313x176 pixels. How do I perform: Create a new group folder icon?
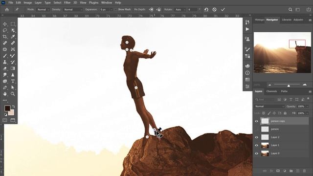point(291,171)
